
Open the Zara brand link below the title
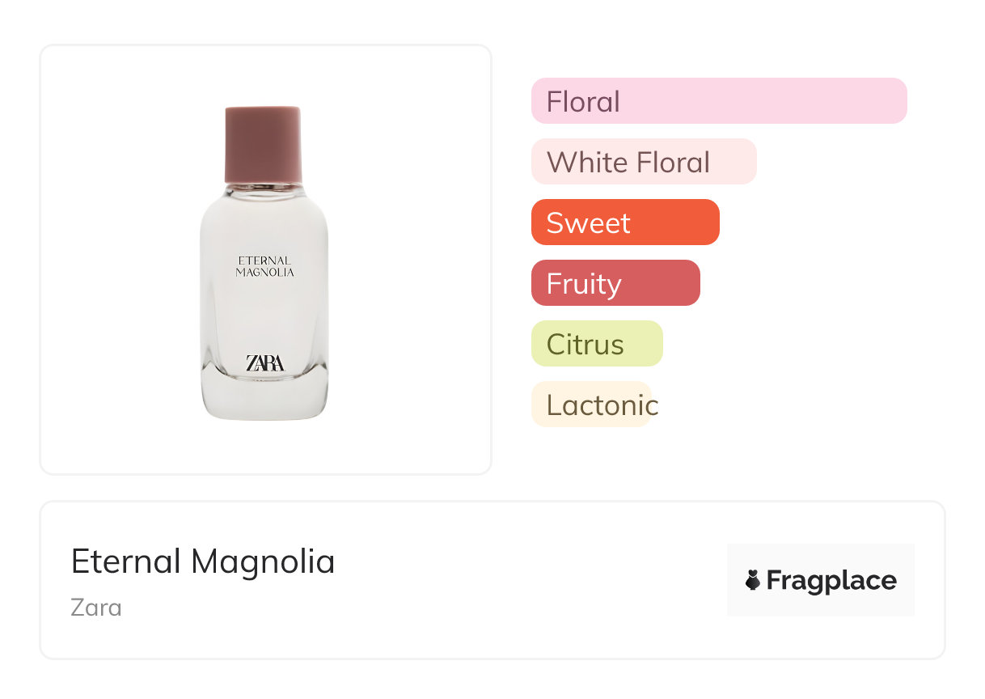click(x=96, y=607)
